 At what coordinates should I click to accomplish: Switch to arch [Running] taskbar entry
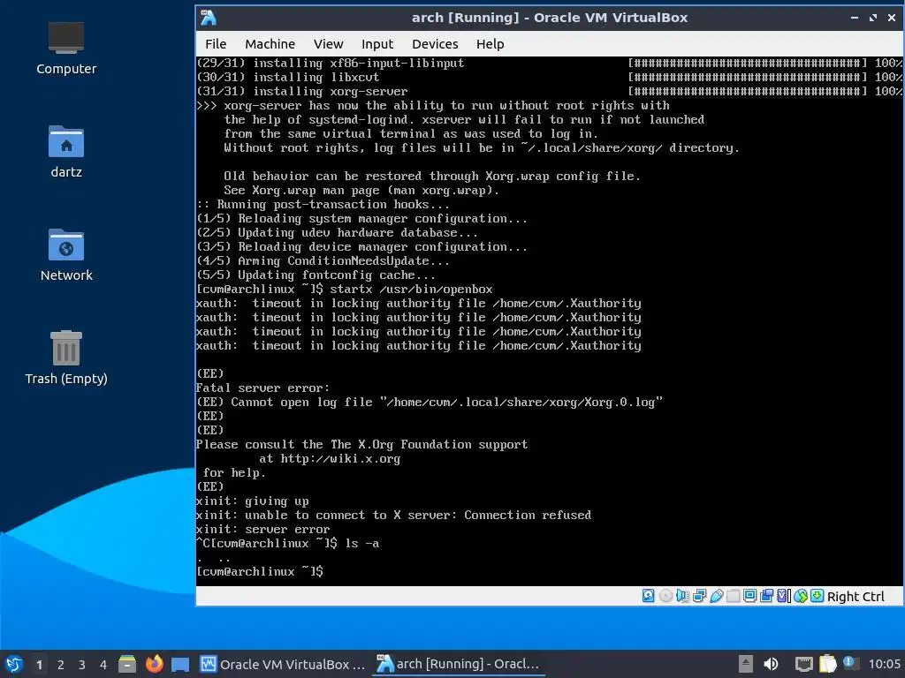pos(459,664)
